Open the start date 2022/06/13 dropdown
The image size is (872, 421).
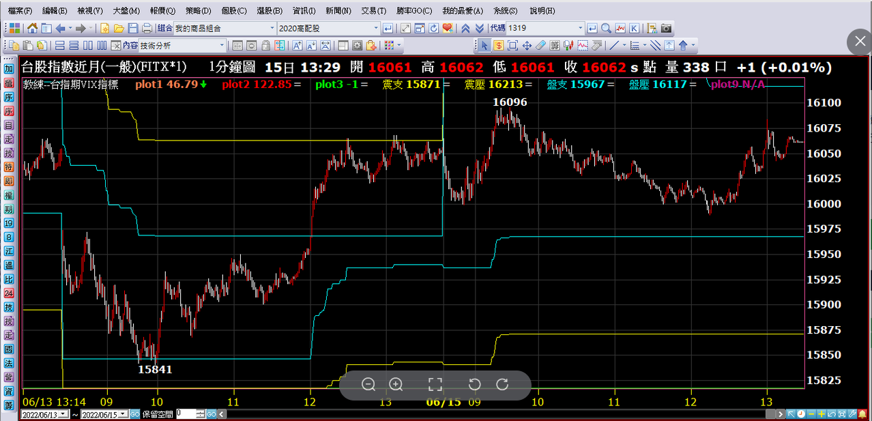63,414
